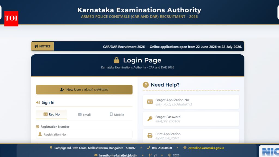
Task: Switch to Mobile sign-in tab
Action: pyautogui.click(x=117, y=115)
